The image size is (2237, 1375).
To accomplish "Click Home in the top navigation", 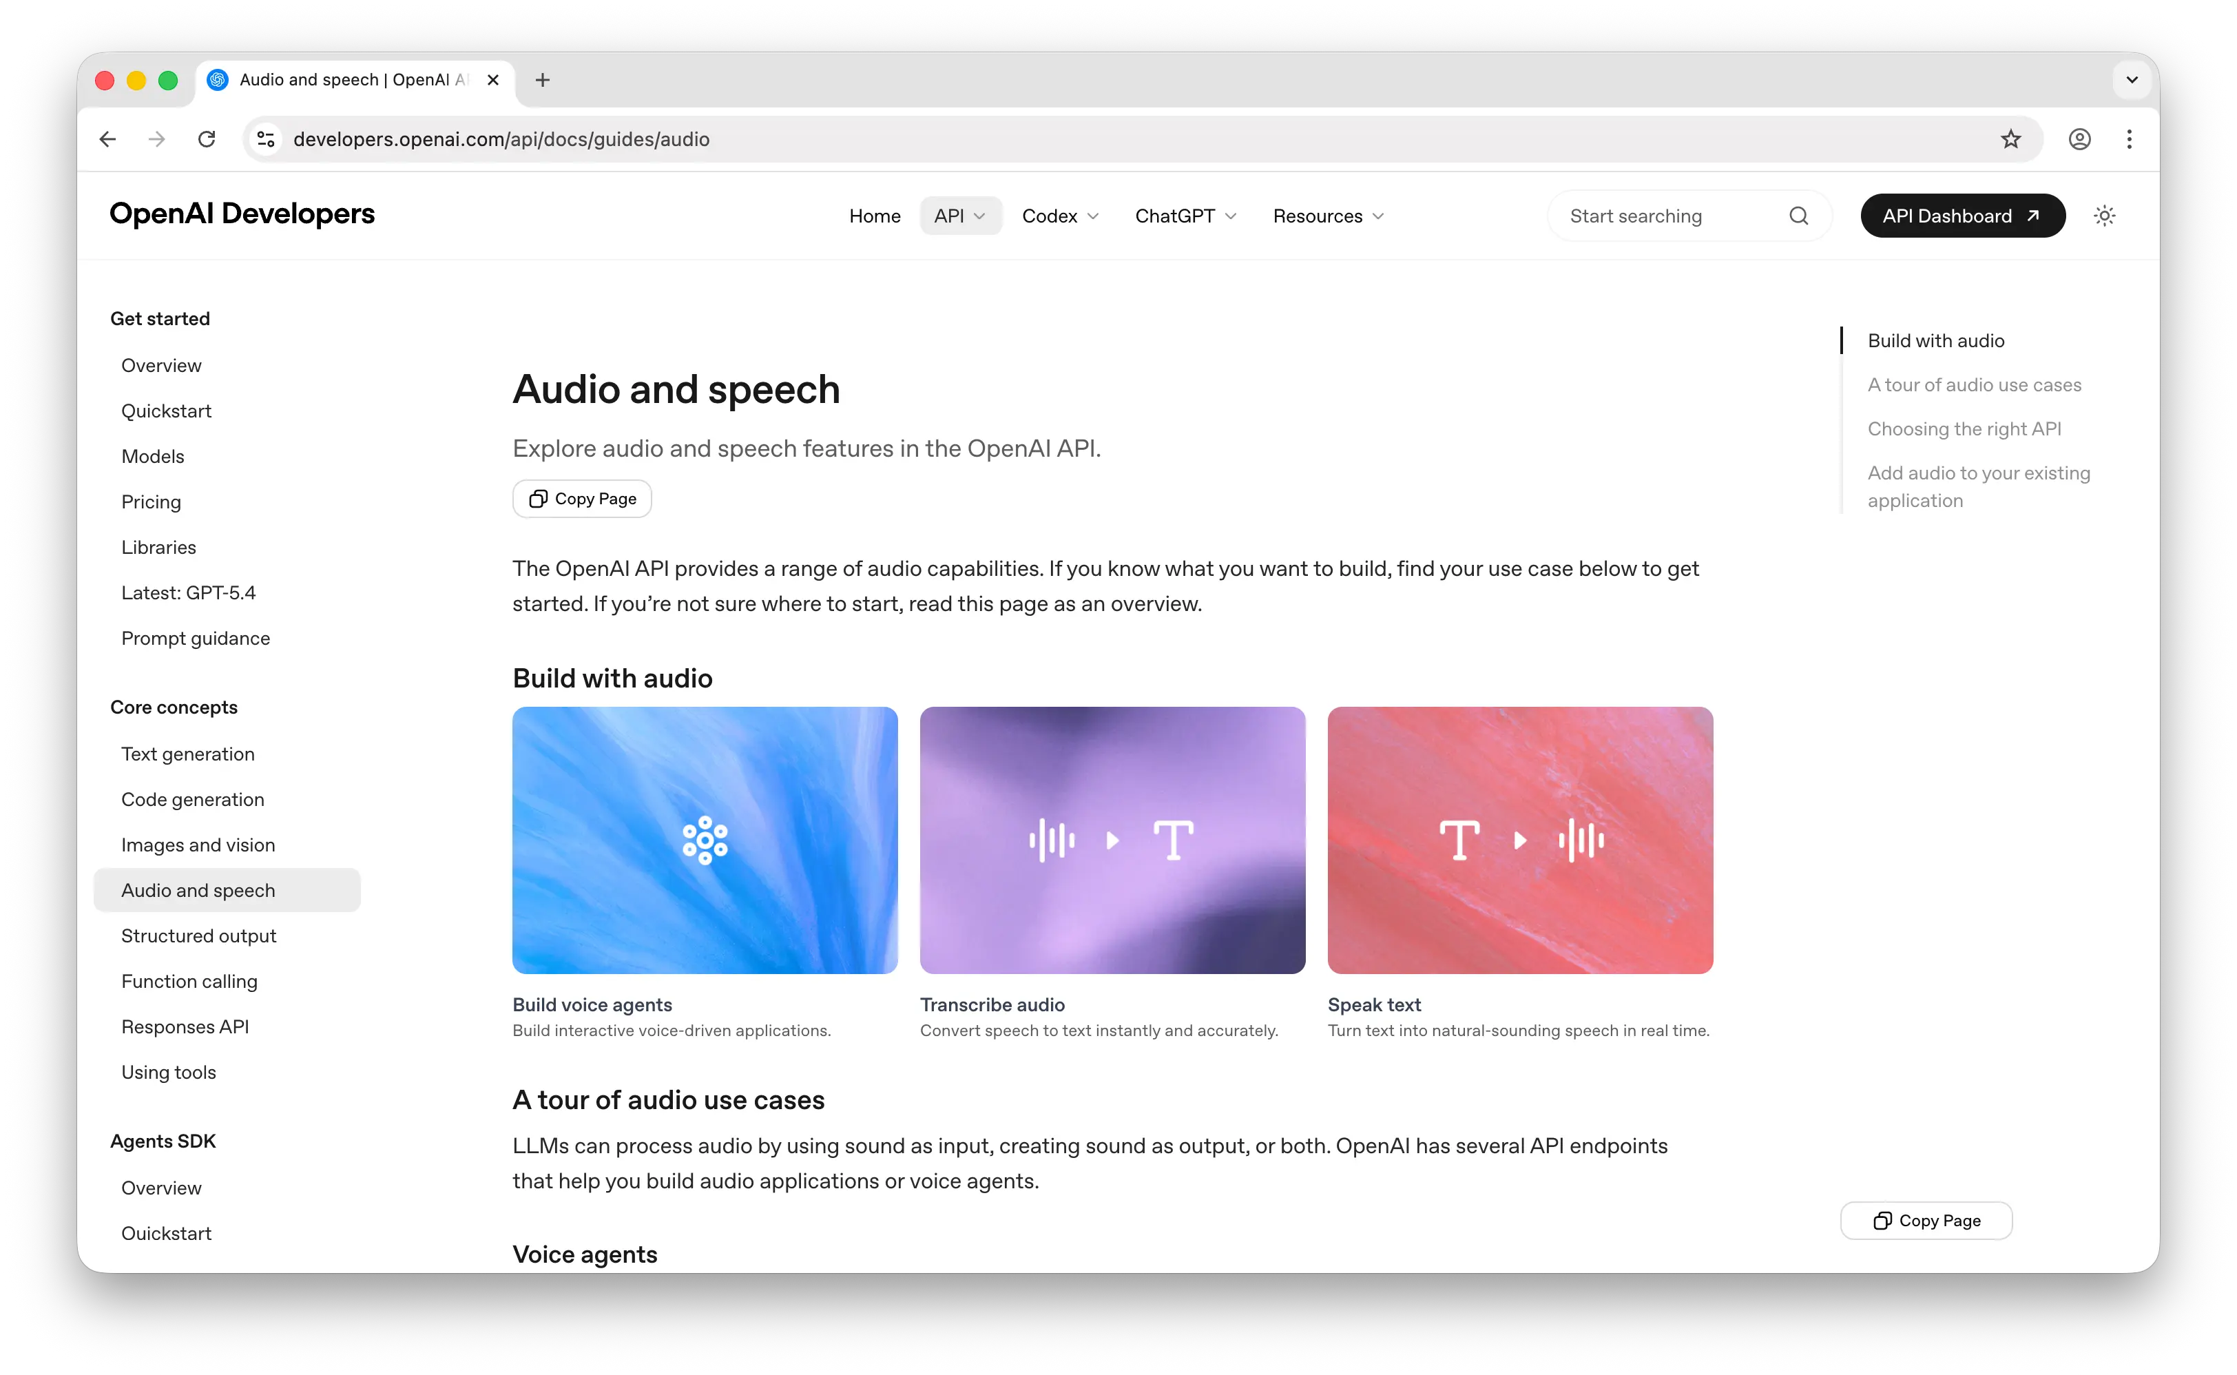I will coord(875,216).
